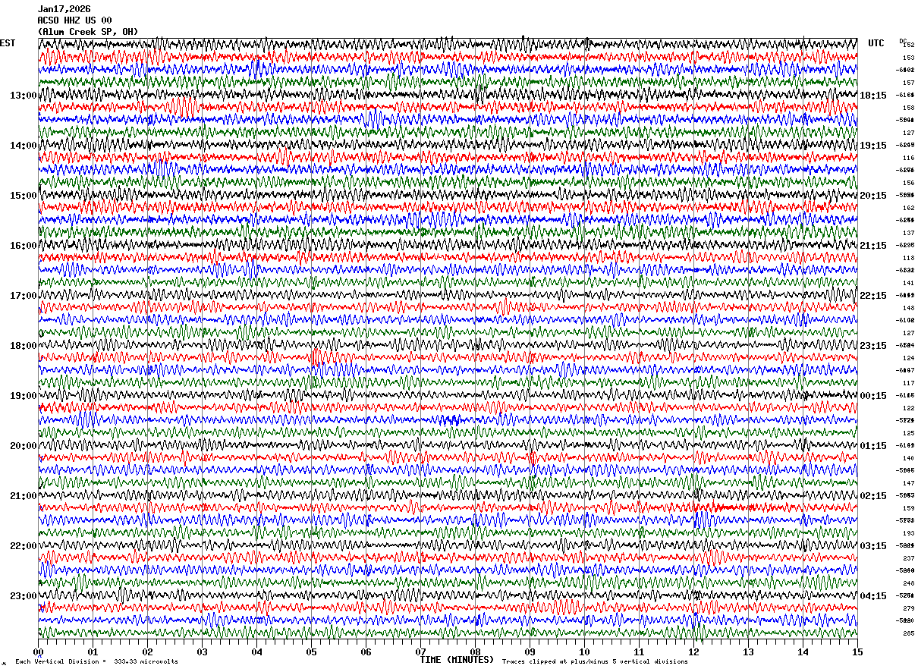Screen dimensions: 918x672
Task: Select the '20:00' EST time label
Action: pyautogui.click(x=23, y=446)
